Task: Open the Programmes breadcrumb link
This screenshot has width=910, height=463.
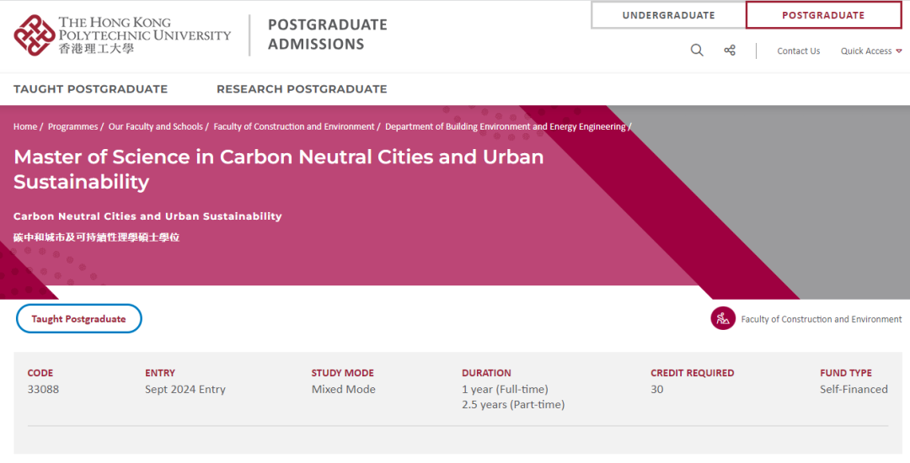Action: click(72, 126)
